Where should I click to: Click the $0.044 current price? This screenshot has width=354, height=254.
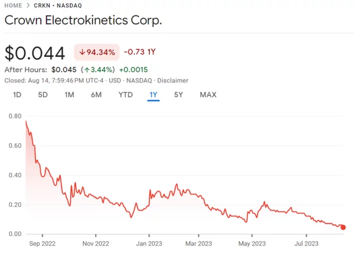[35, 53]
